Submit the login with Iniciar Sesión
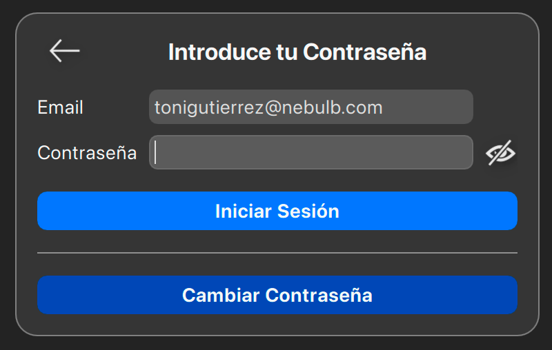Image resolution: width=552 pixels, height=350 pixels. 277,211
